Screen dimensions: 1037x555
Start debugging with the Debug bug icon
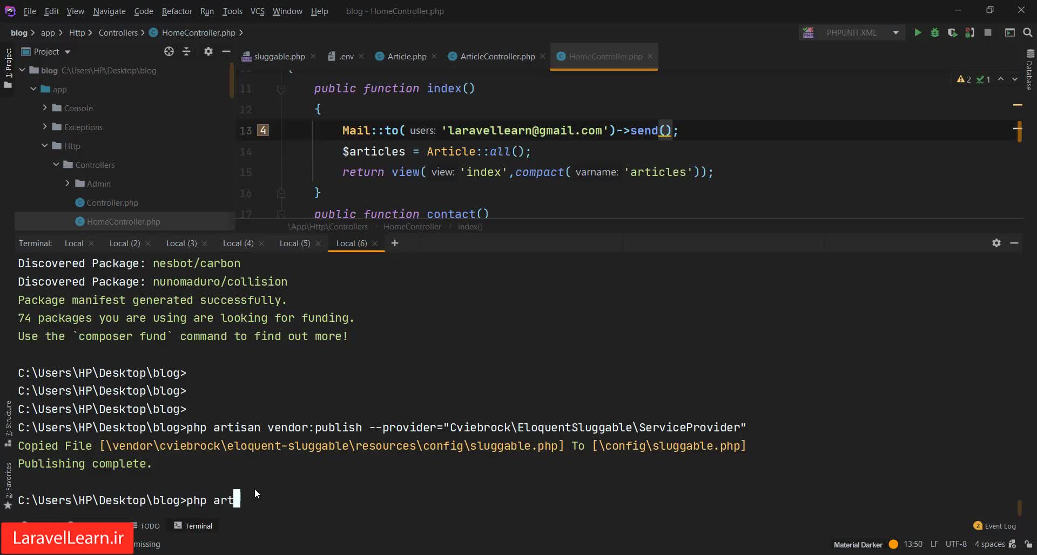tap(935, 33)
